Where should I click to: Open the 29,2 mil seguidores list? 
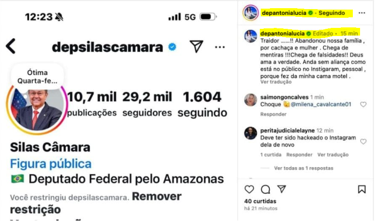tap(147, 104)
